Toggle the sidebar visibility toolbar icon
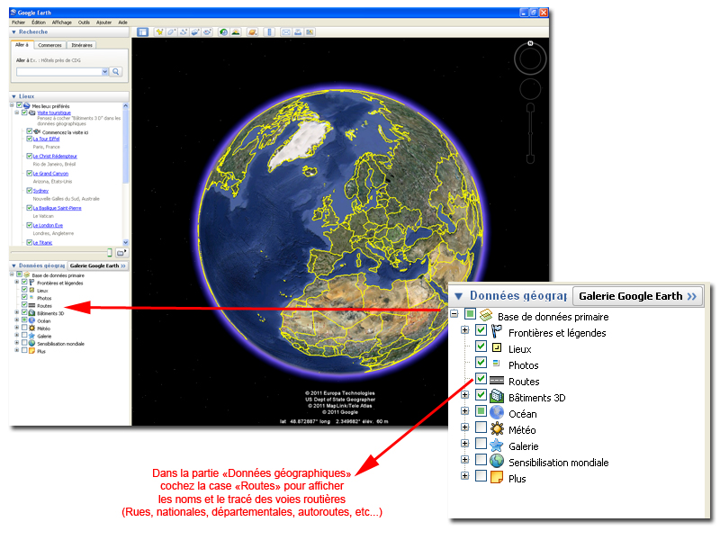Image resolution: width=720 pixels, height=540 pixels. (x=143, y=31)
